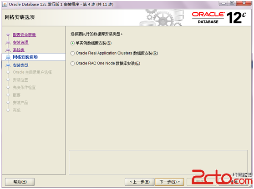The image size is (254, 189).
Task: Click the disabled 安装位置 step
Action: [20, 80]
